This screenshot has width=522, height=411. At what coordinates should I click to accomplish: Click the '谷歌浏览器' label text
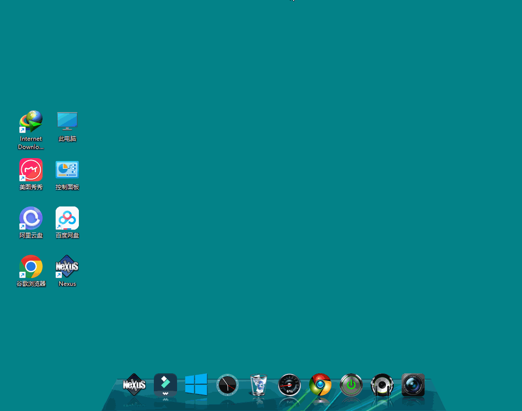click(31, 283)
